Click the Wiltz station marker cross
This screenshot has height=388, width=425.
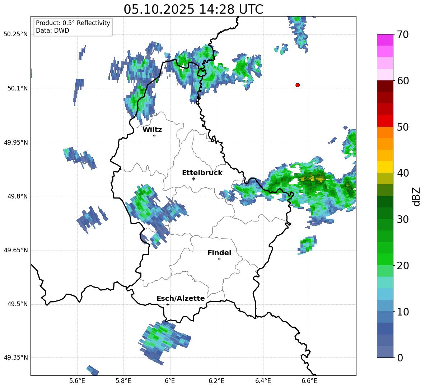pyautogui.click(x=154, y=136)
